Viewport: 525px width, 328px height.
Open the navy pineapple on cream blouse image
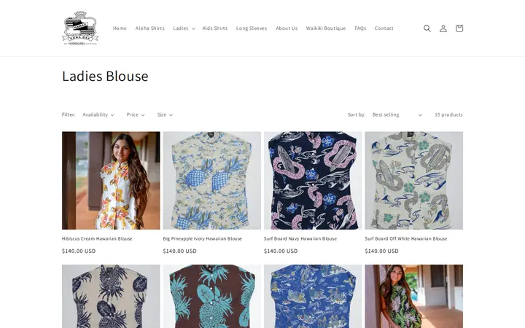[111, 296]
